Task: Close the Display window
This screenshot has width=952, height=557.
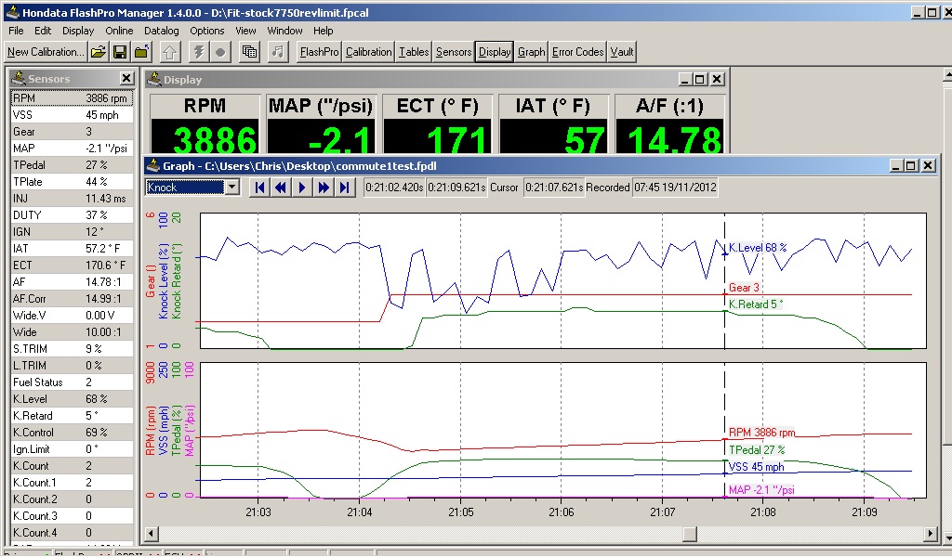Action: click(x=717, y=80)
